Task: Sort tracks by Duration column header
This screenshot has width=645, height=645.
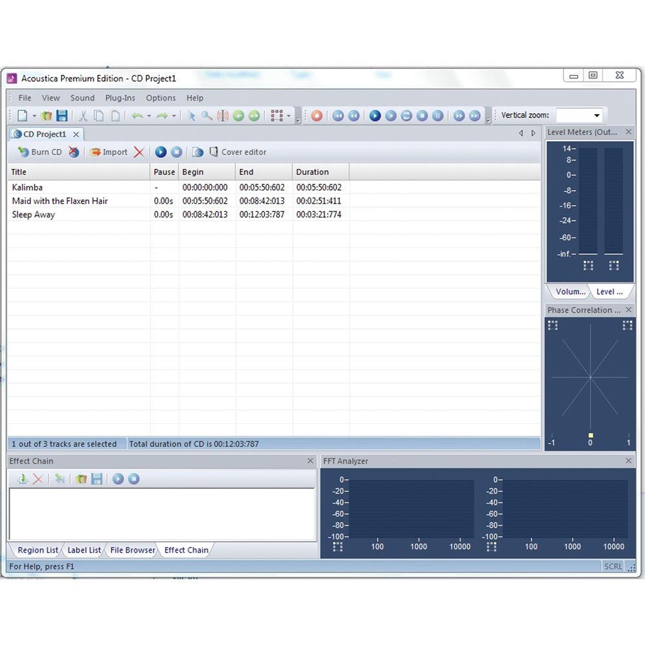Action: (312, 172)
